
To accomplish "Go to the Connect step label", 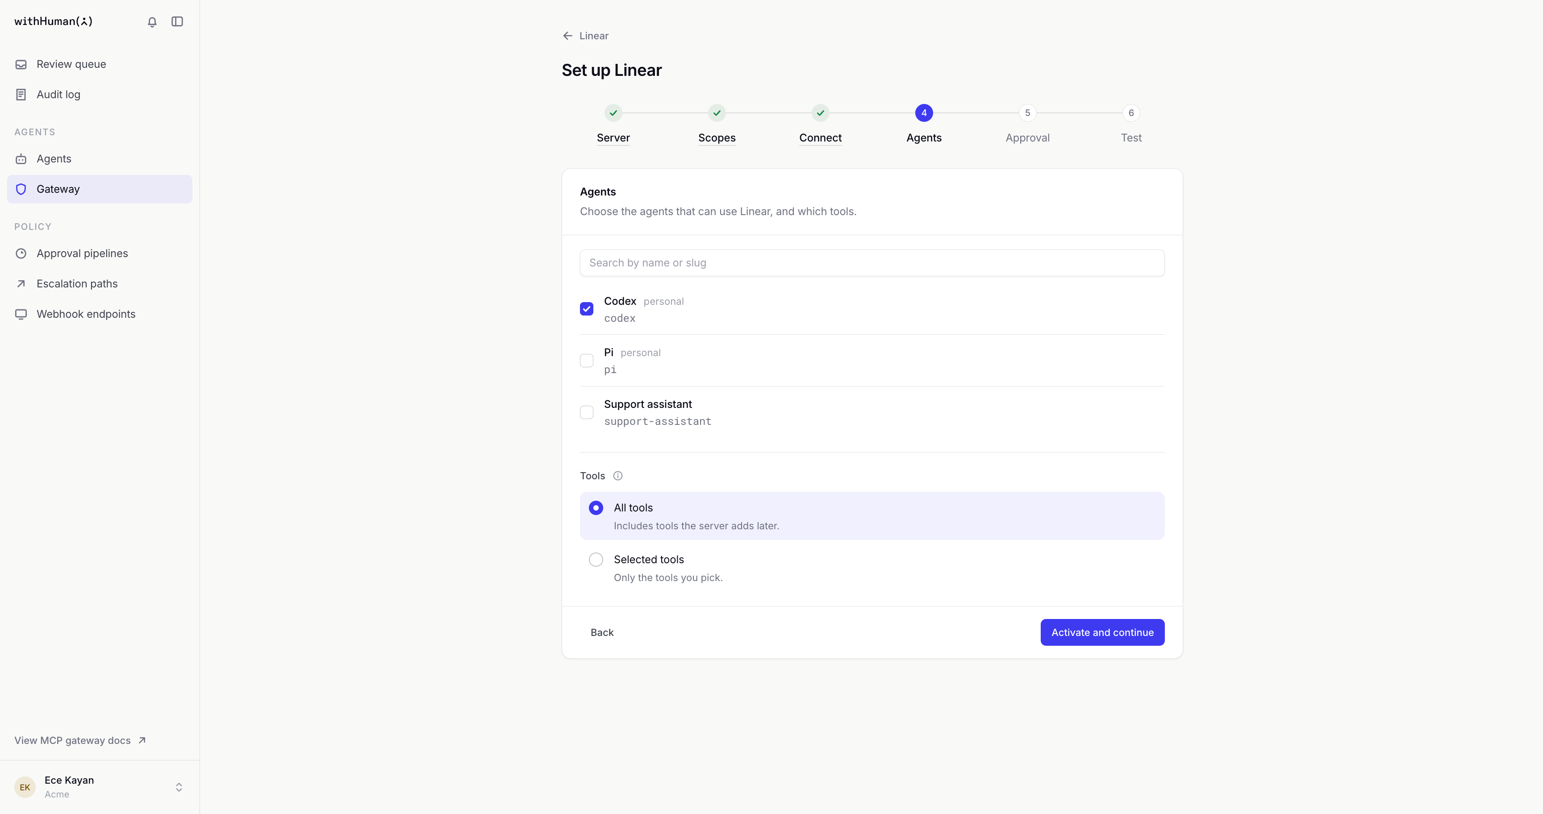I will [x=821, y=137].
